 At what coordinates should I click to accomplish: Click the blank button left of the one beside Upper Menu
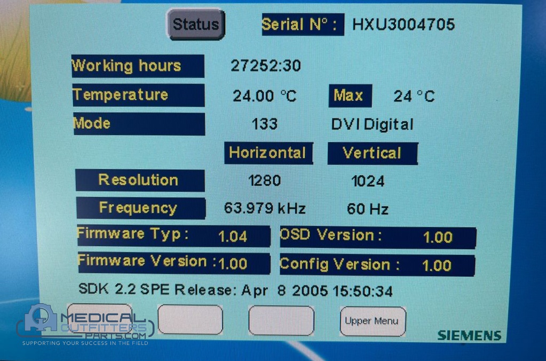pos(190,319)
